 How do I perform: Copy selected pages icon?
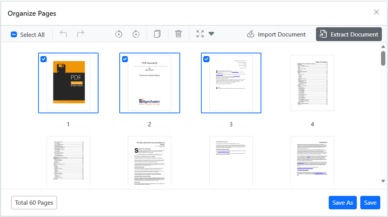pos(157,34)
